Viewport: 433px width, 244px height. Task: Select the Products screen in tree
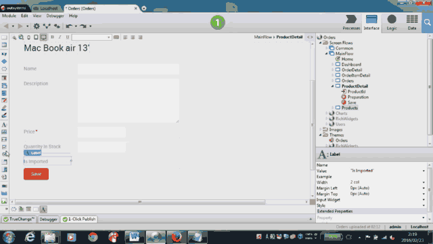(x=349, y=108)
